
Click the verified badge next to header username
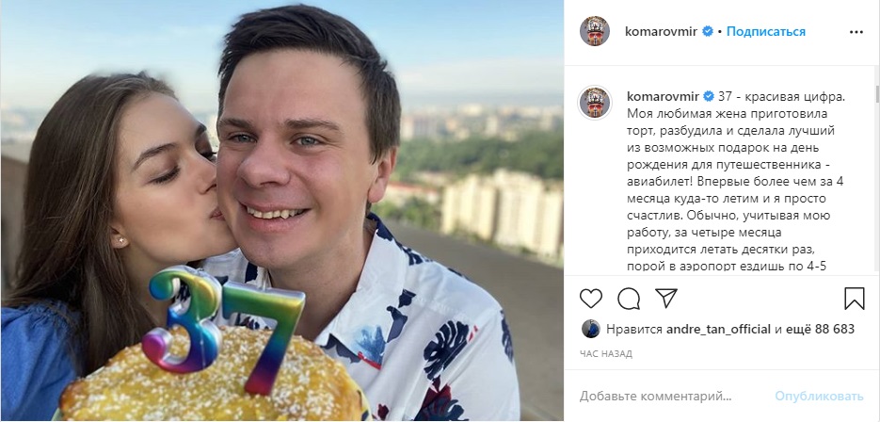(708, 31)
